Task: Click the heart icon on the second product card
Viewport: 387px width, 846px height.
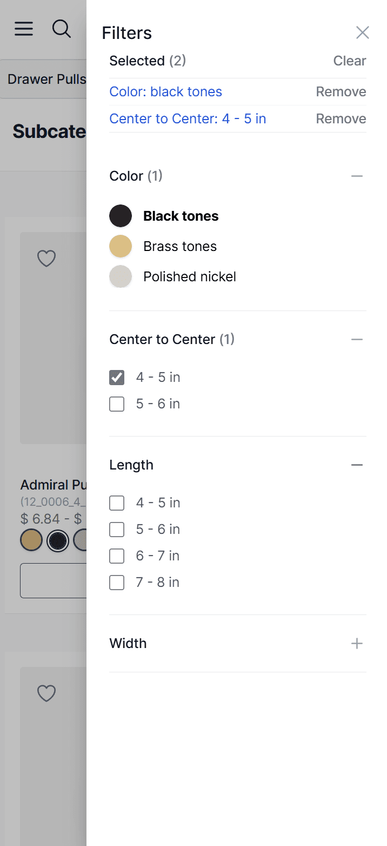Action: pyautogui.click(x=46, y=693)
